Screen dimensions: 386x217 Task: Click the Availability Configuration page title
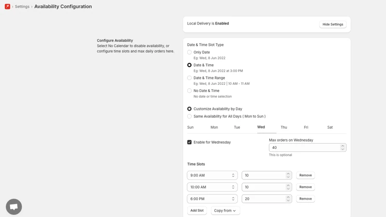pos(63,7)
